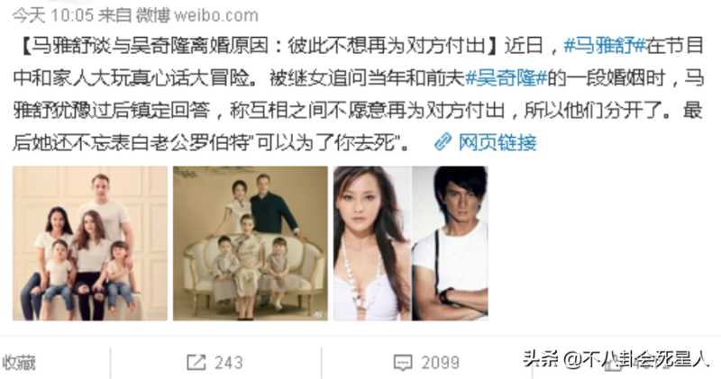
Task: Click the weibo.com source link
Action: coord(216,16)
